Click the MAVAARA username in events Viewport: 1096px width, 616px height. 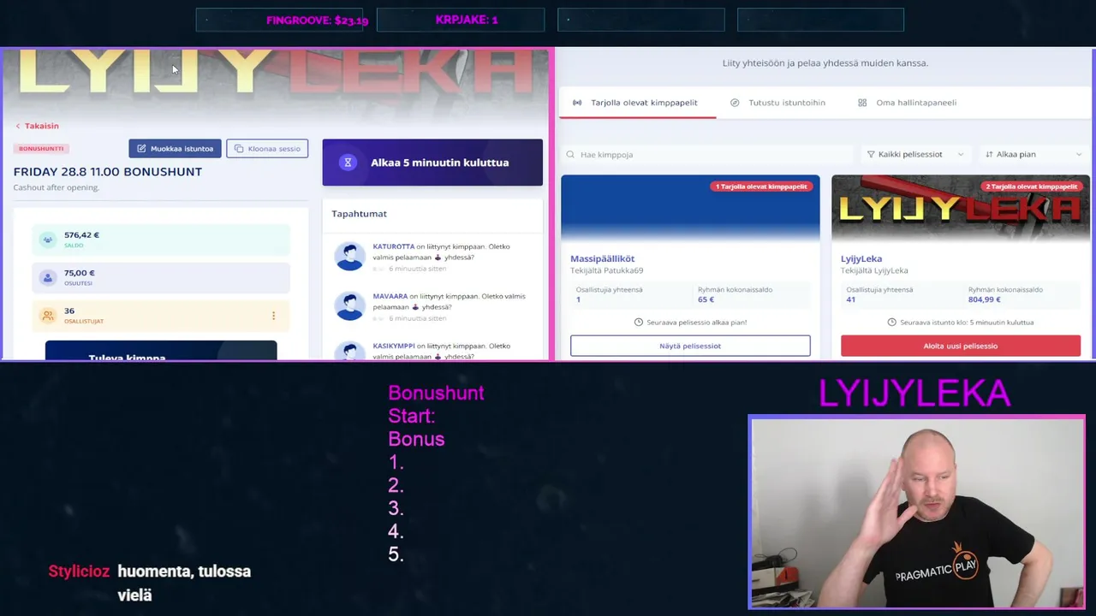click(390, 296)
